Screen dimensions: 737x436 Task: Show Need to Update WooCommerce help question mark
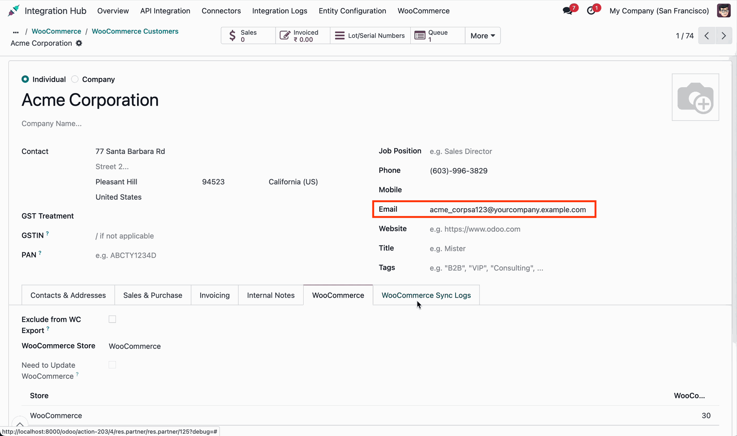coord(77,374)
